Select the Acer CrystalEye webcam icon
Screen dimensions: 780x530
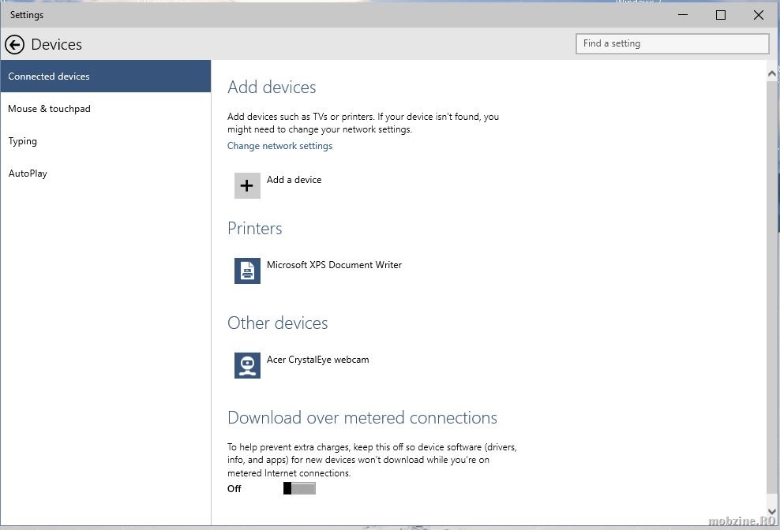[x=247, y=365]
